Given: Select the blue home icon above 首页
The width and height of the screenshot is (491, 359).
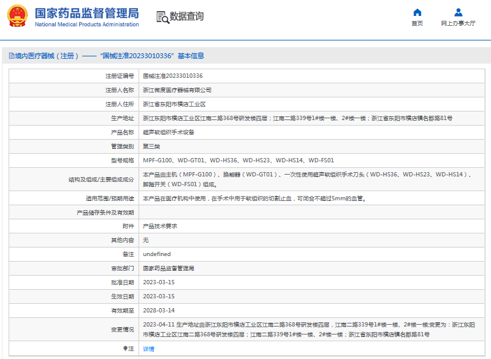Looking at the screenshot, I should [x=417, y=13].
